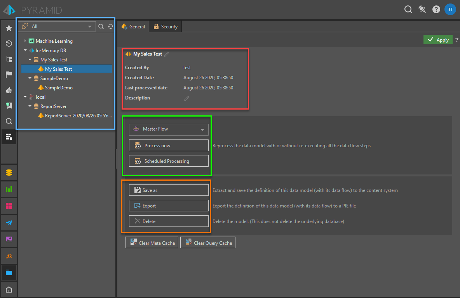460x298 pixels.
Task: Open the Recent history clock icon
Action: pyautogui.click(x=9, y=44)
